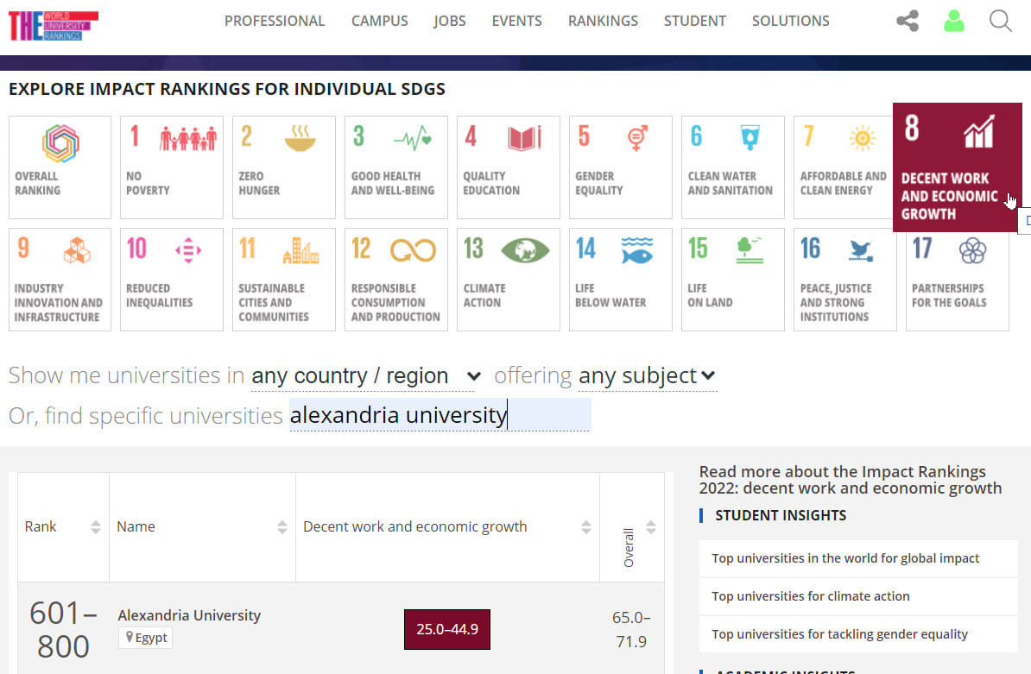Click the Alexandria University name link
The image size is (1031, 674).
[189, 615]
